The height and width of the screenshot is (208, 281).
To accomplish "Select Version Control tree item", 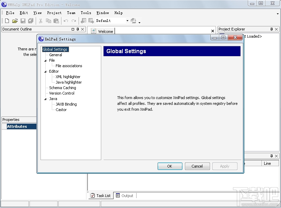I will pyautogui.click(x=62, y=93).
